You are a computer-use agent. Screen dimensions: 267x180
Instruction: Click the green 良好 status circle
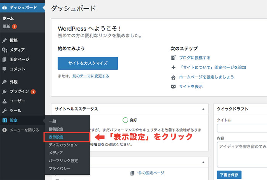(x=125, y=120)
